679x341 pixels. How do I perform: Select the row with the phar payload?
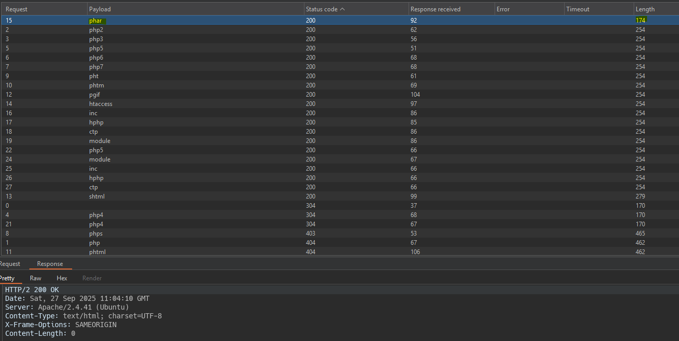96,21
